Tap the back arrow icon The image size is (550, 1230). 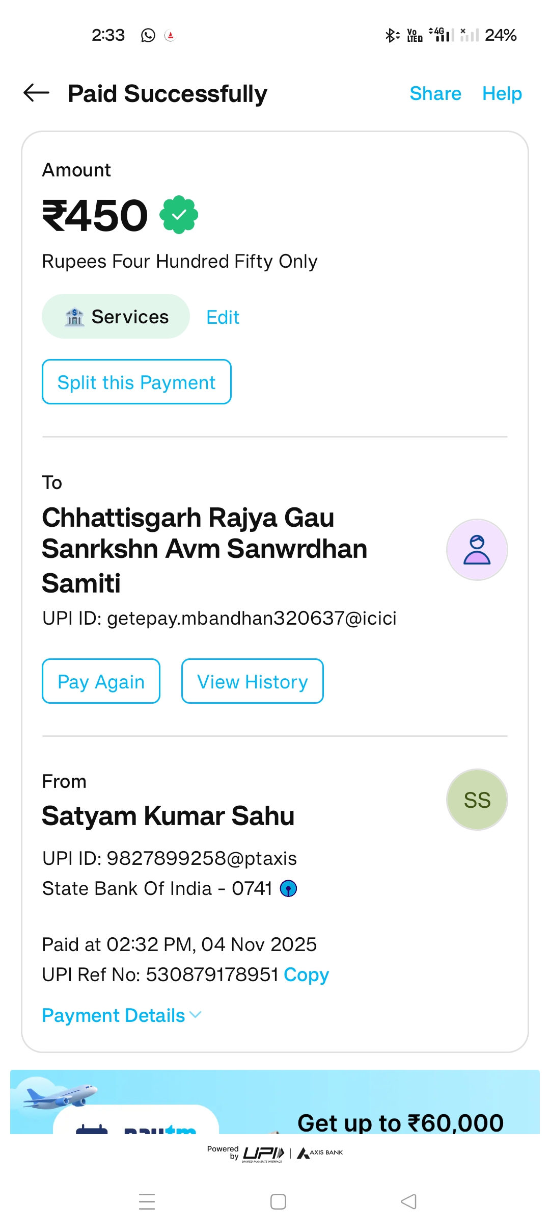click(x=36, y=93)
